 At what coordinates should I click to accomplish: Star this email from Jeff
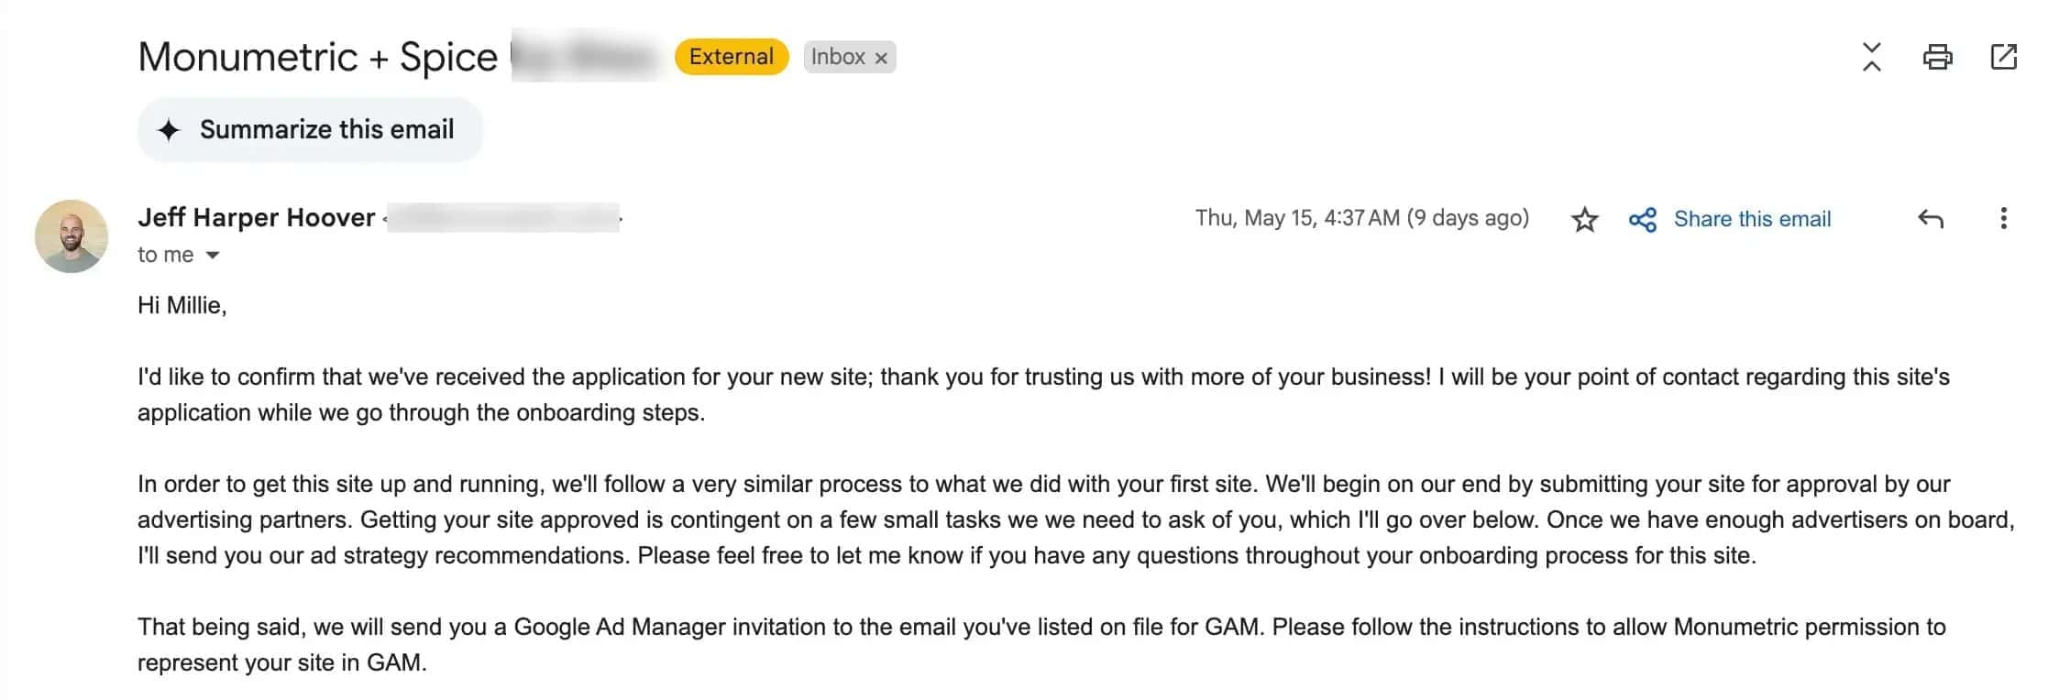click(1584, 220)
